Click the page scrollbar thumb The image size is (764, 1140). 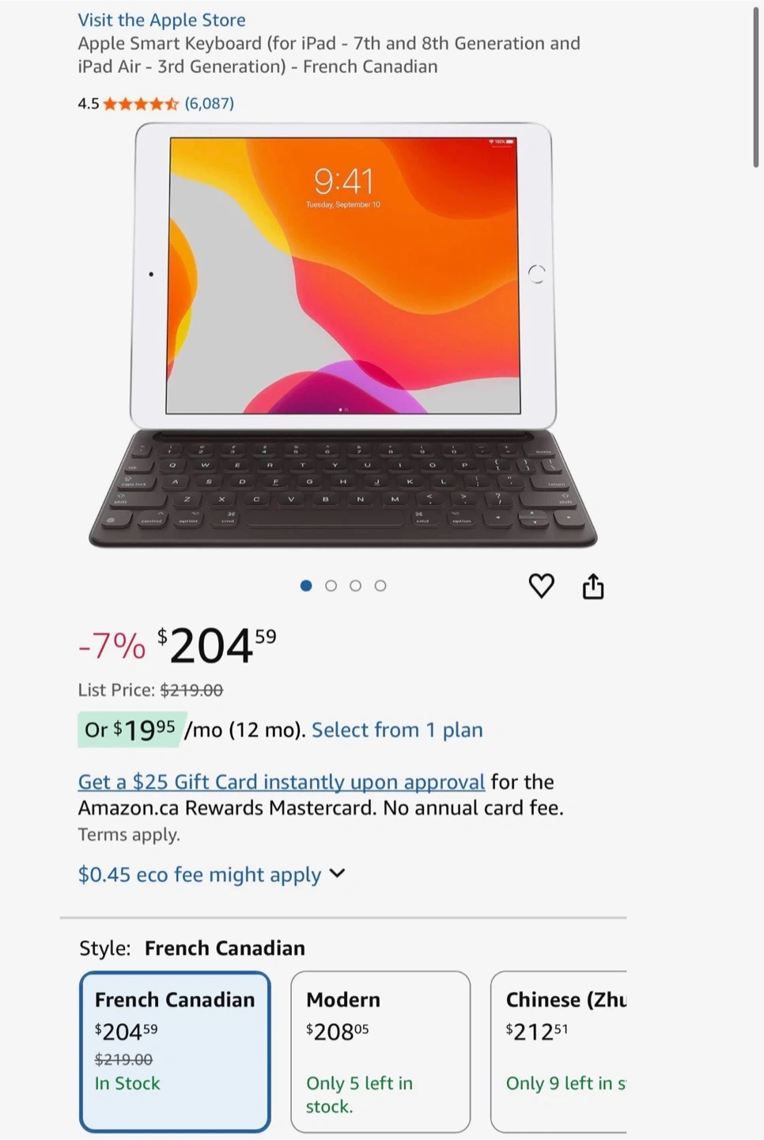[756, 87]
